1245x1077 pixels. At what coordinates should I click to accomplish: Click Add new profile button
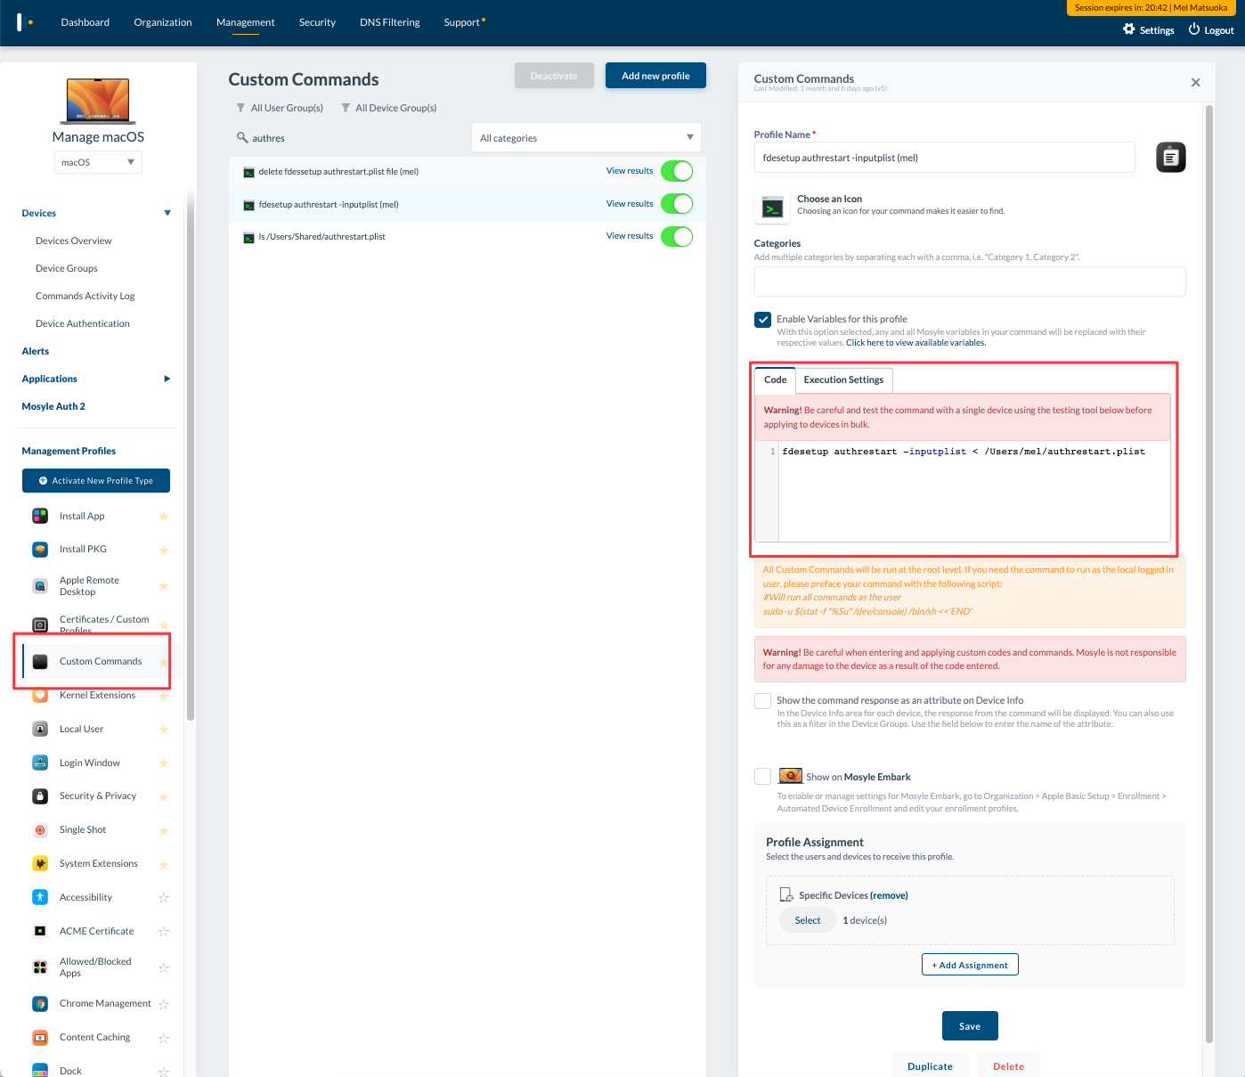coord(655,76)
